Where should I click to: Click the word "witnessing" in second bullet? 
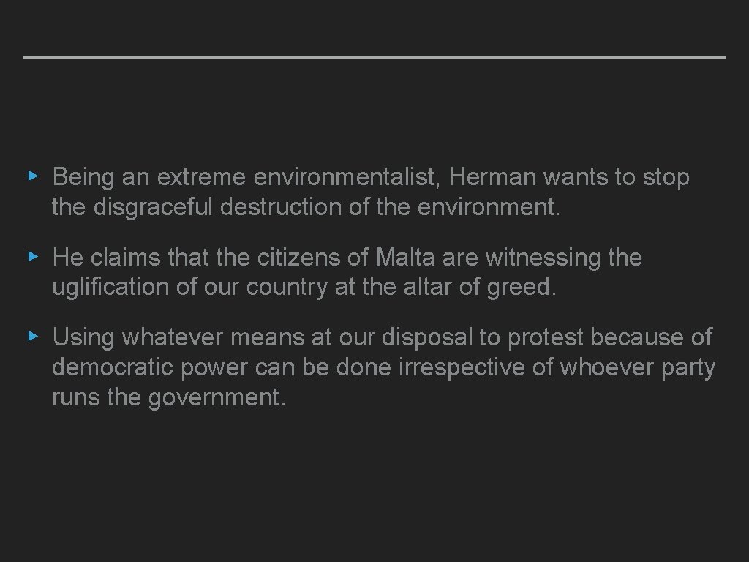538,258
